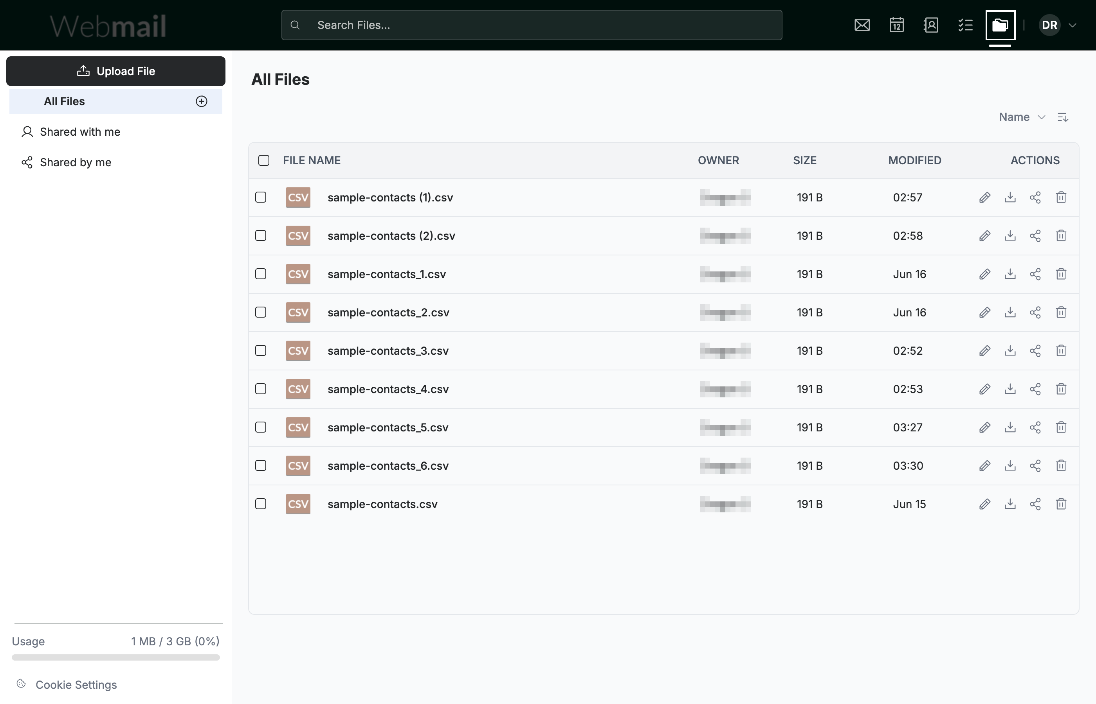Screen dimensions: 1096x704
Task: Open the DR account dropdown chevron
Action: [1072, 25]
